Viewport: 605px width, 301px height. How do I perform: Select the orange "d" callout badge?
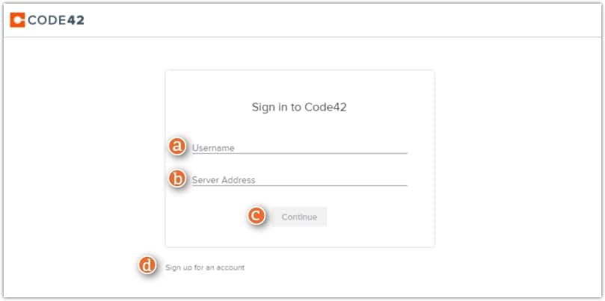pos(148,266)
